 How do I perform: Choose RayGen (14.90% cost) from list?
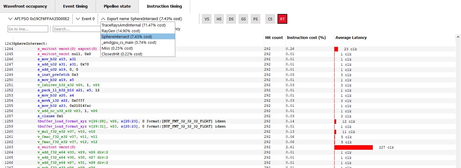coord(121,31)
